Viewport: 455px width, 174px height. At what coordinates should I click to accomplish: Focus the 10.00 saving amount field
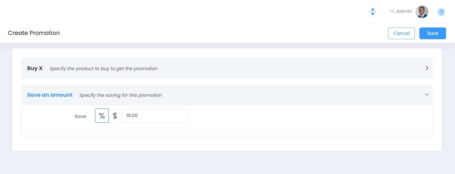point(155,116)
